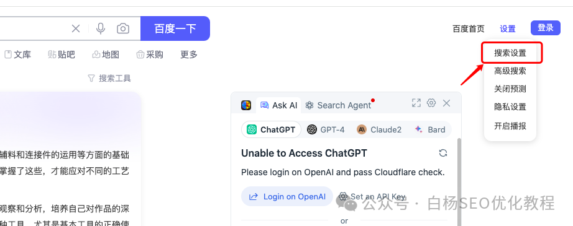Open the extension logo icon in panel
The height and width of the screenshot is (226, 573).
point(246,105)
